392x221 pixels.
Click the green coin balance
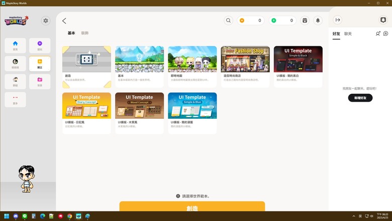coord(282,21)
